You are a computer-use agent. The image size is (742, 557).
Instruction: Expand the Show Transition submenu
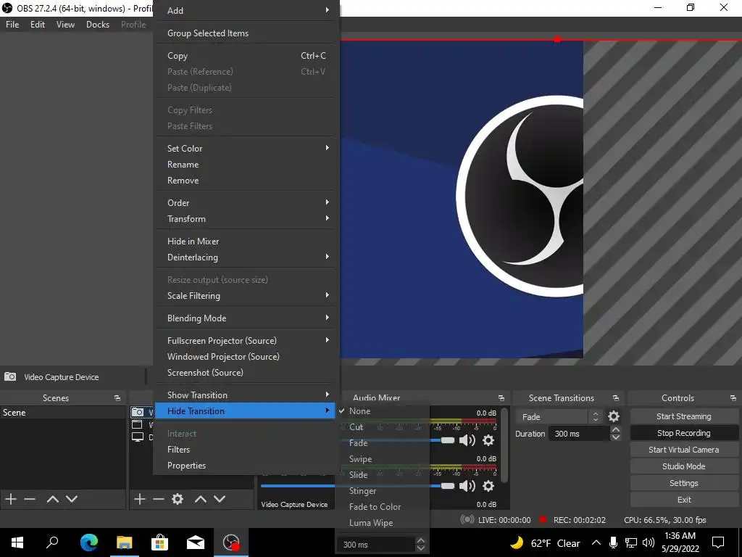(246, 395)
